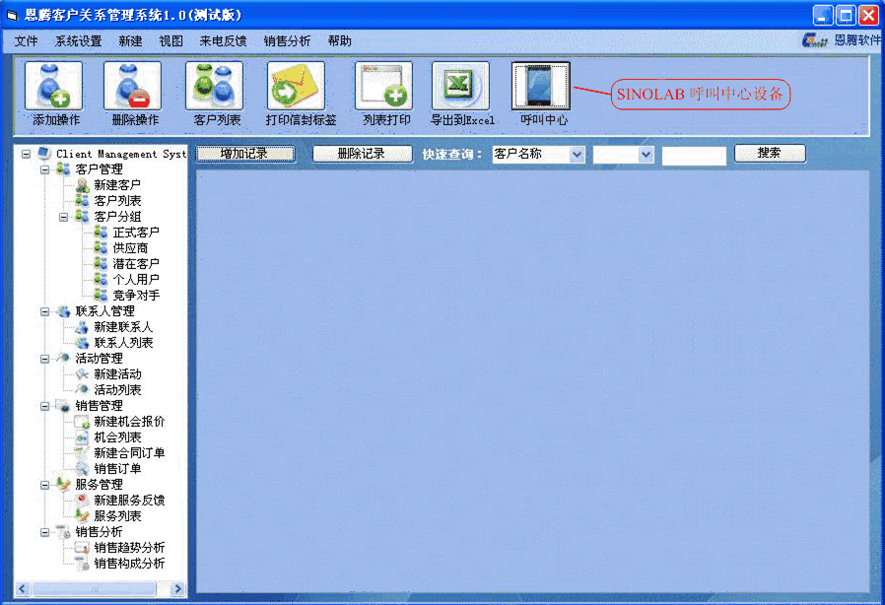Click the 销售趋势分析 tree icon
Screen dimensions: 885x605
coord(83,548)
